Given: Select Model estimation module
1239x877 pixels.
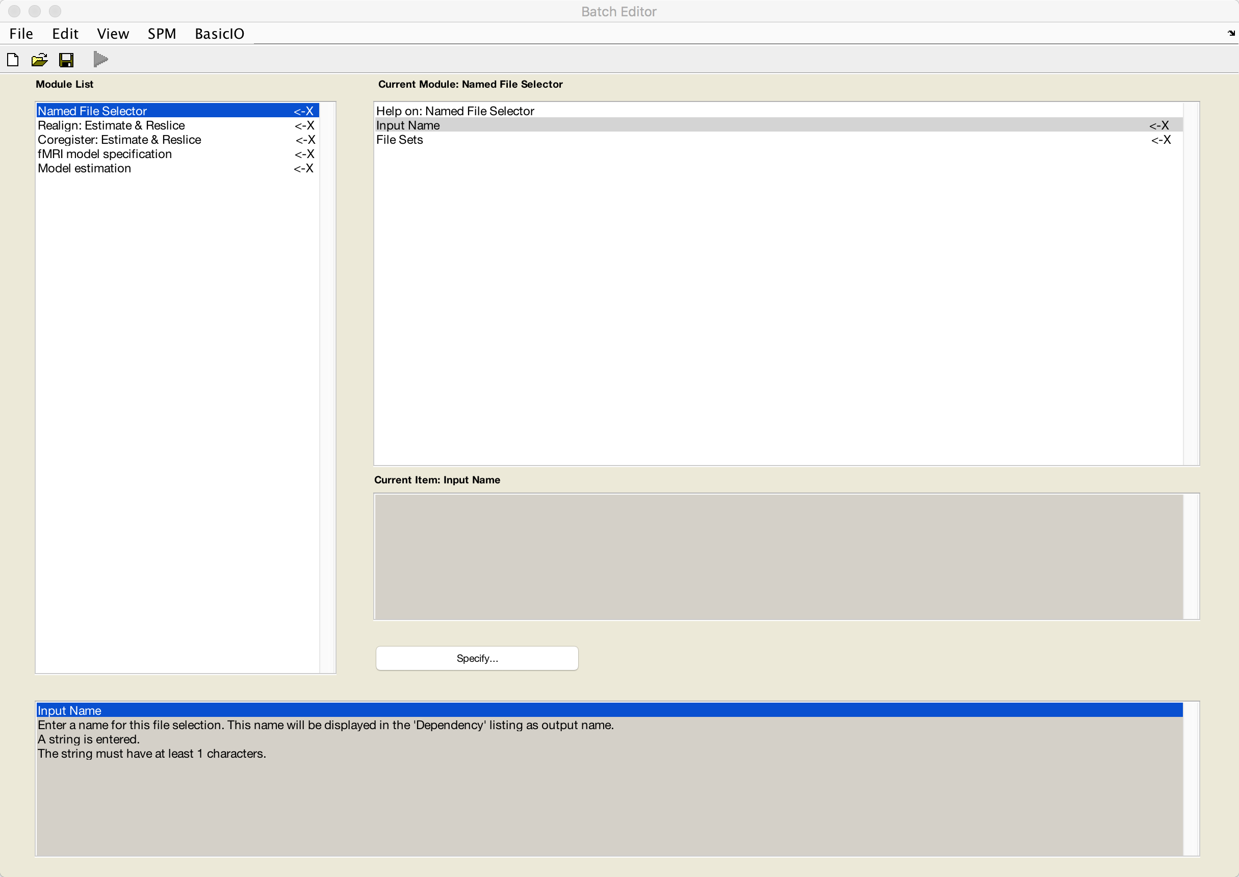Looking at the screenshot, I should pyautogui.click(x=177, y=168).
